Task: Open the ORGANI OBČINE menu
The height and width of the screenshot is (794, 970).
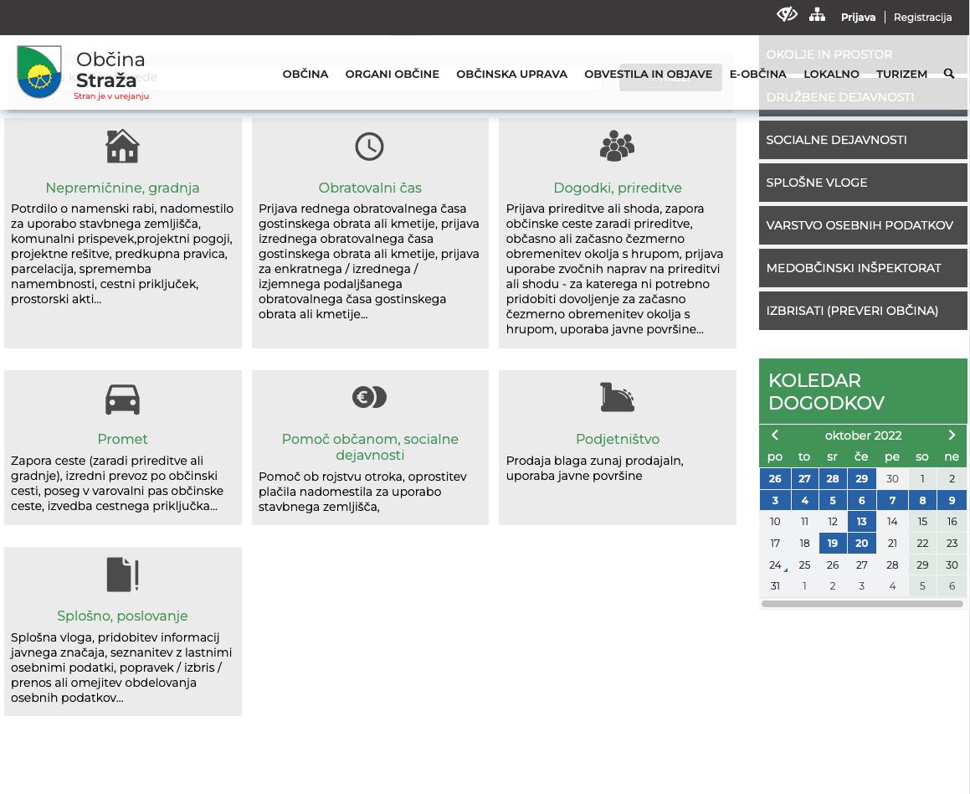Action: click(393, 75)
